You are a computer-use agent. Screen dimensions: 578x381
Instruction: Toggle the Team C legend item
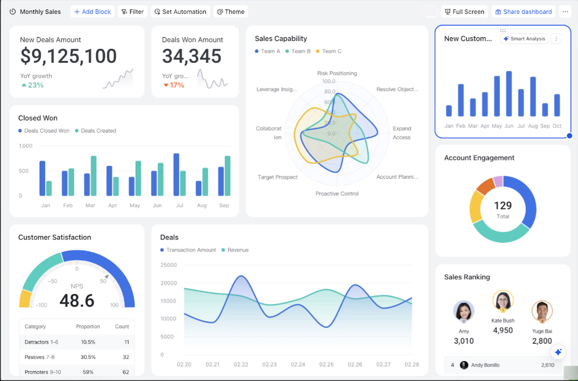pos(329,51)
